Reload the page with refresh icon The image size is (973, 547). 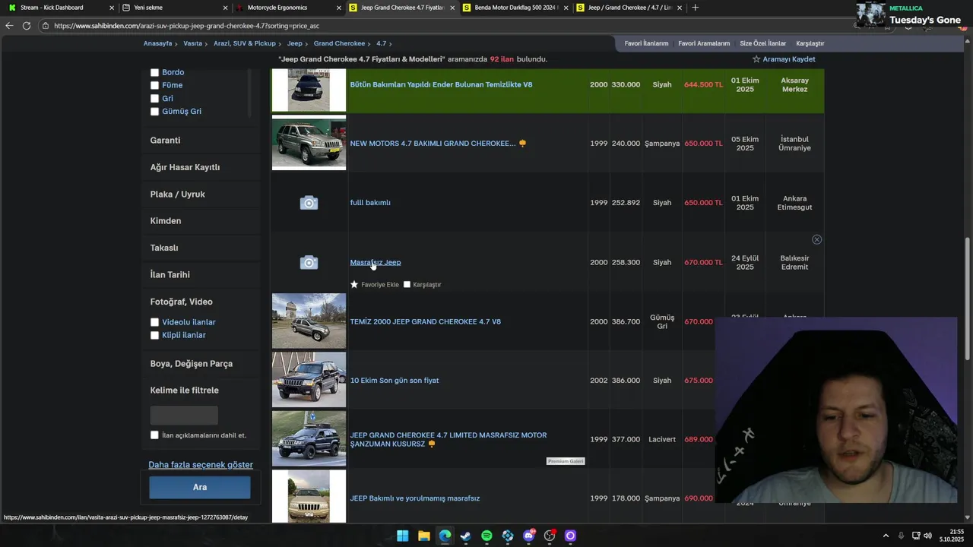(27, 25)
